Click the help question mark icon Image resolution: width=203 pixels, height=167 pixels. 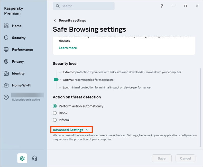point(162,6)
